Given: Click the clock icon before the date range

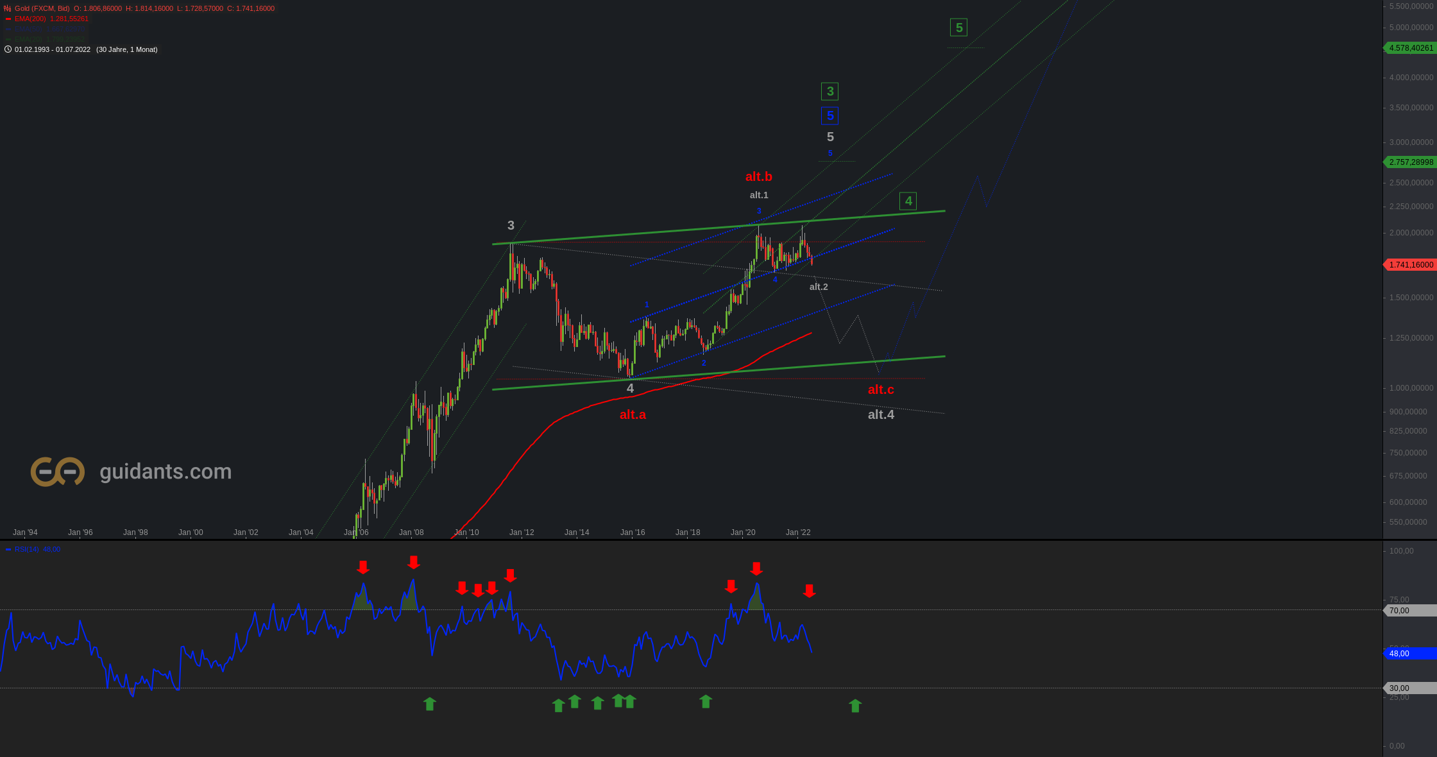Looking at the screenshot, I should point(8,49).
